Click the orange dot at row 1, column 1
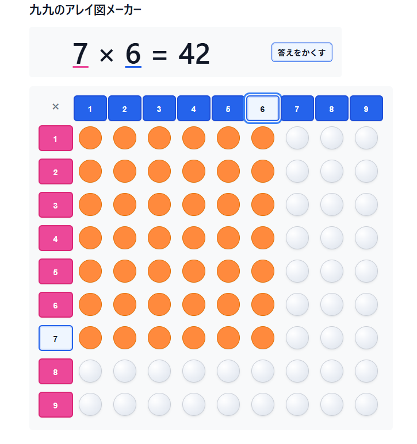Screen dimensions: 417x444 coord(90,138)
